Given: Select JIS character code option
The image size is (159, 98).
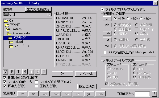Looking at the screenshot, I should (112, 73).
